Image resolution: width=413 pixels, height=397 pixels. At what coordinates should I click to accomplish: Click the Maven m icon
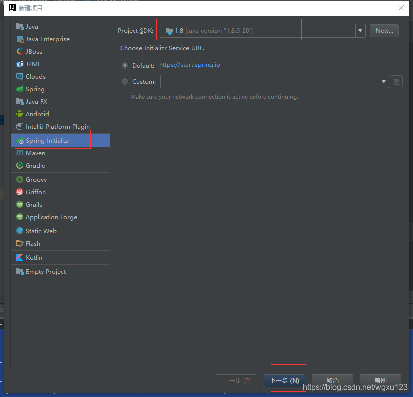pos(20,153)
